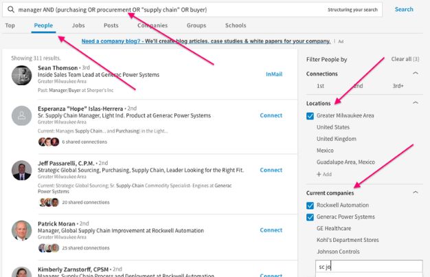The image size is (430, 277).
Task: Send InMail to Sean Thomson
Action: click(x=274, y=74)
